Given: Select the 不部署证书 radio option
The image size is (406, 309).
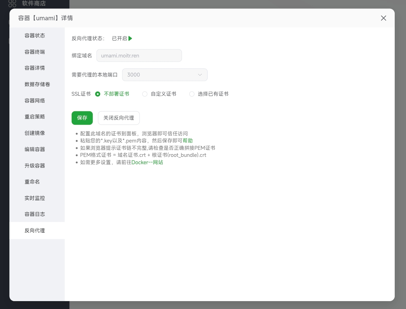Looking at the screenshot, I should coord(98,94).
